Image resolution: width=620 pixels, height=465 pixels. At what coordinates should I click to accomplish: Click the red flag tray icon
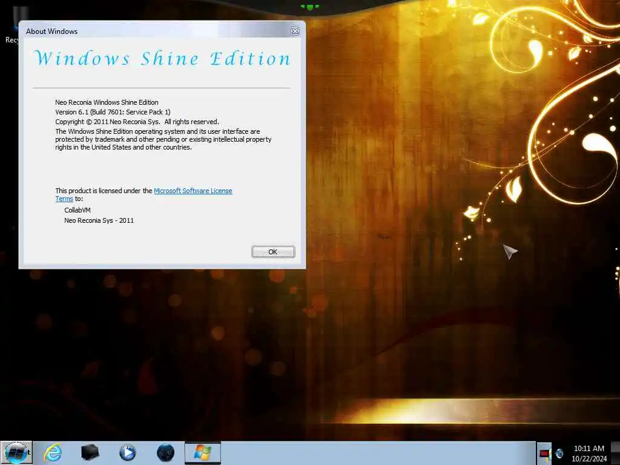544,453
